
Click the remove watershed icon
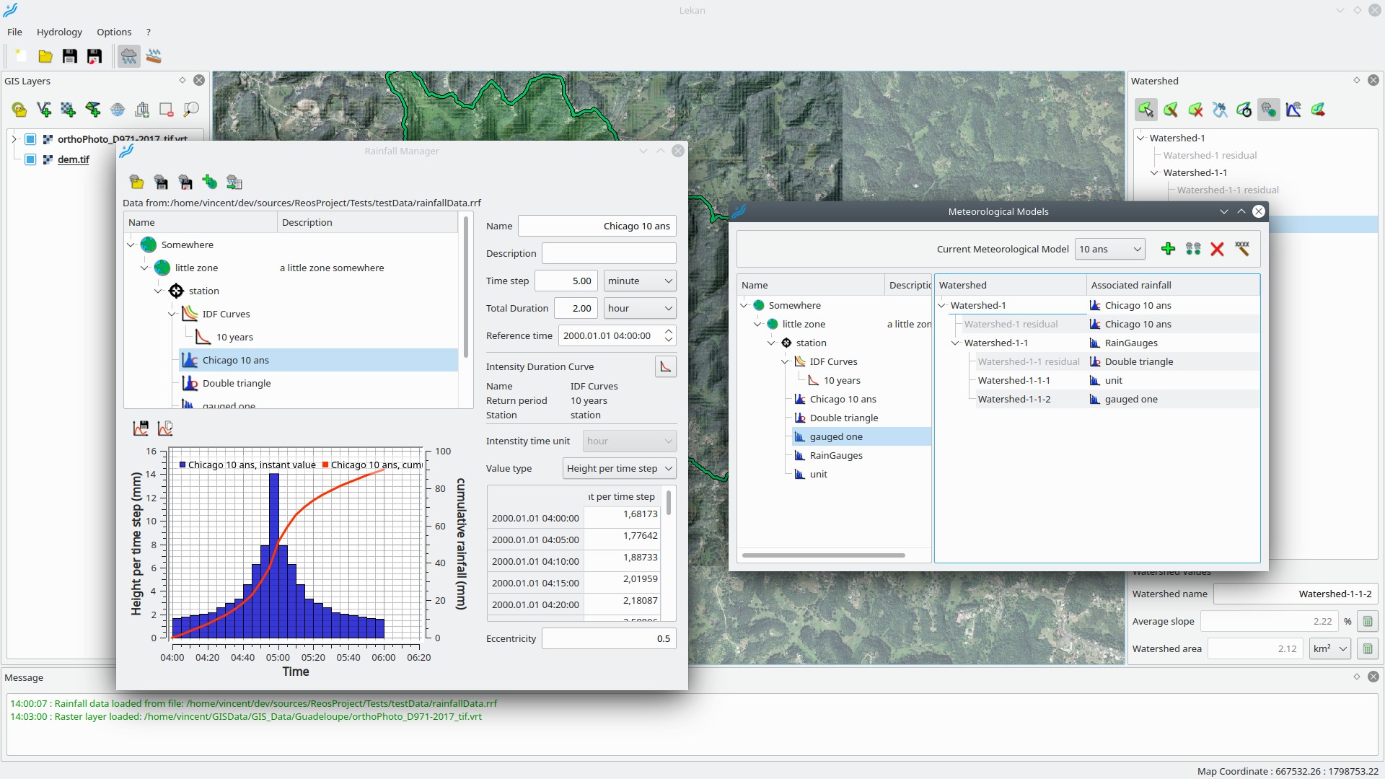point(1195,110)
